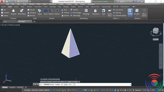Viewport: 164px width, 92px height.
Task: Open the File menu
Action: point(8,4)
